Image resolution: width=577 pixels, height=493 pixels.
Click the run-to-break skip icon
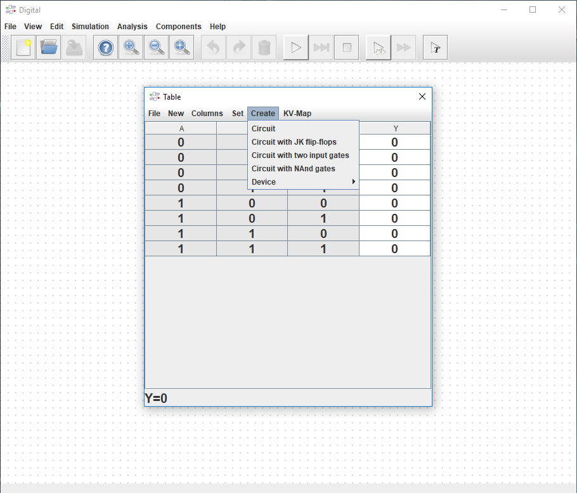321,48
